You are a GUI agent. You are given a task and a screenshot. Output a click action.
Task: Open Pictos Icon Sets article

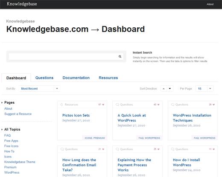pyautogui.click(x=76, y=115)
